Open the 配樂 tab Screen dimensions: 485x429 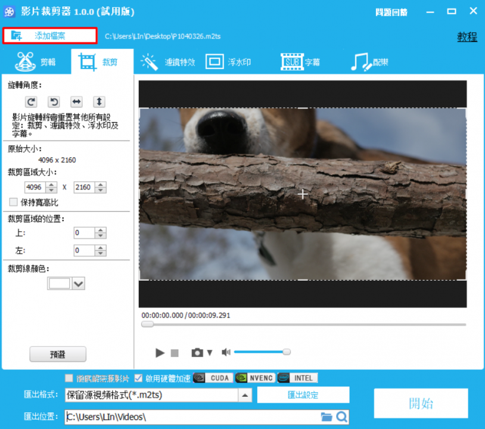click(x=369, y=62)
